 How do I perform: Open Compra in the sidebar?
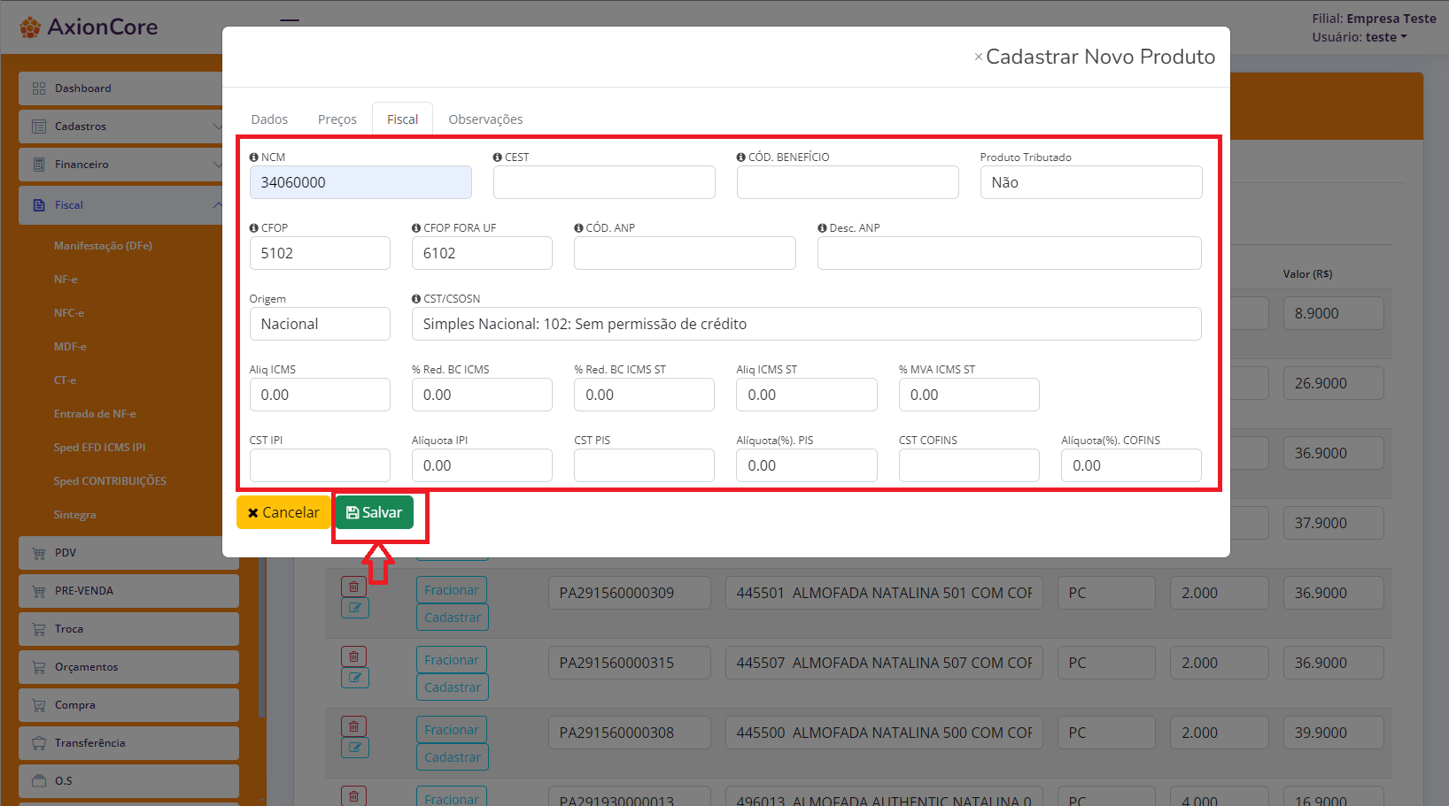(128, 705)
